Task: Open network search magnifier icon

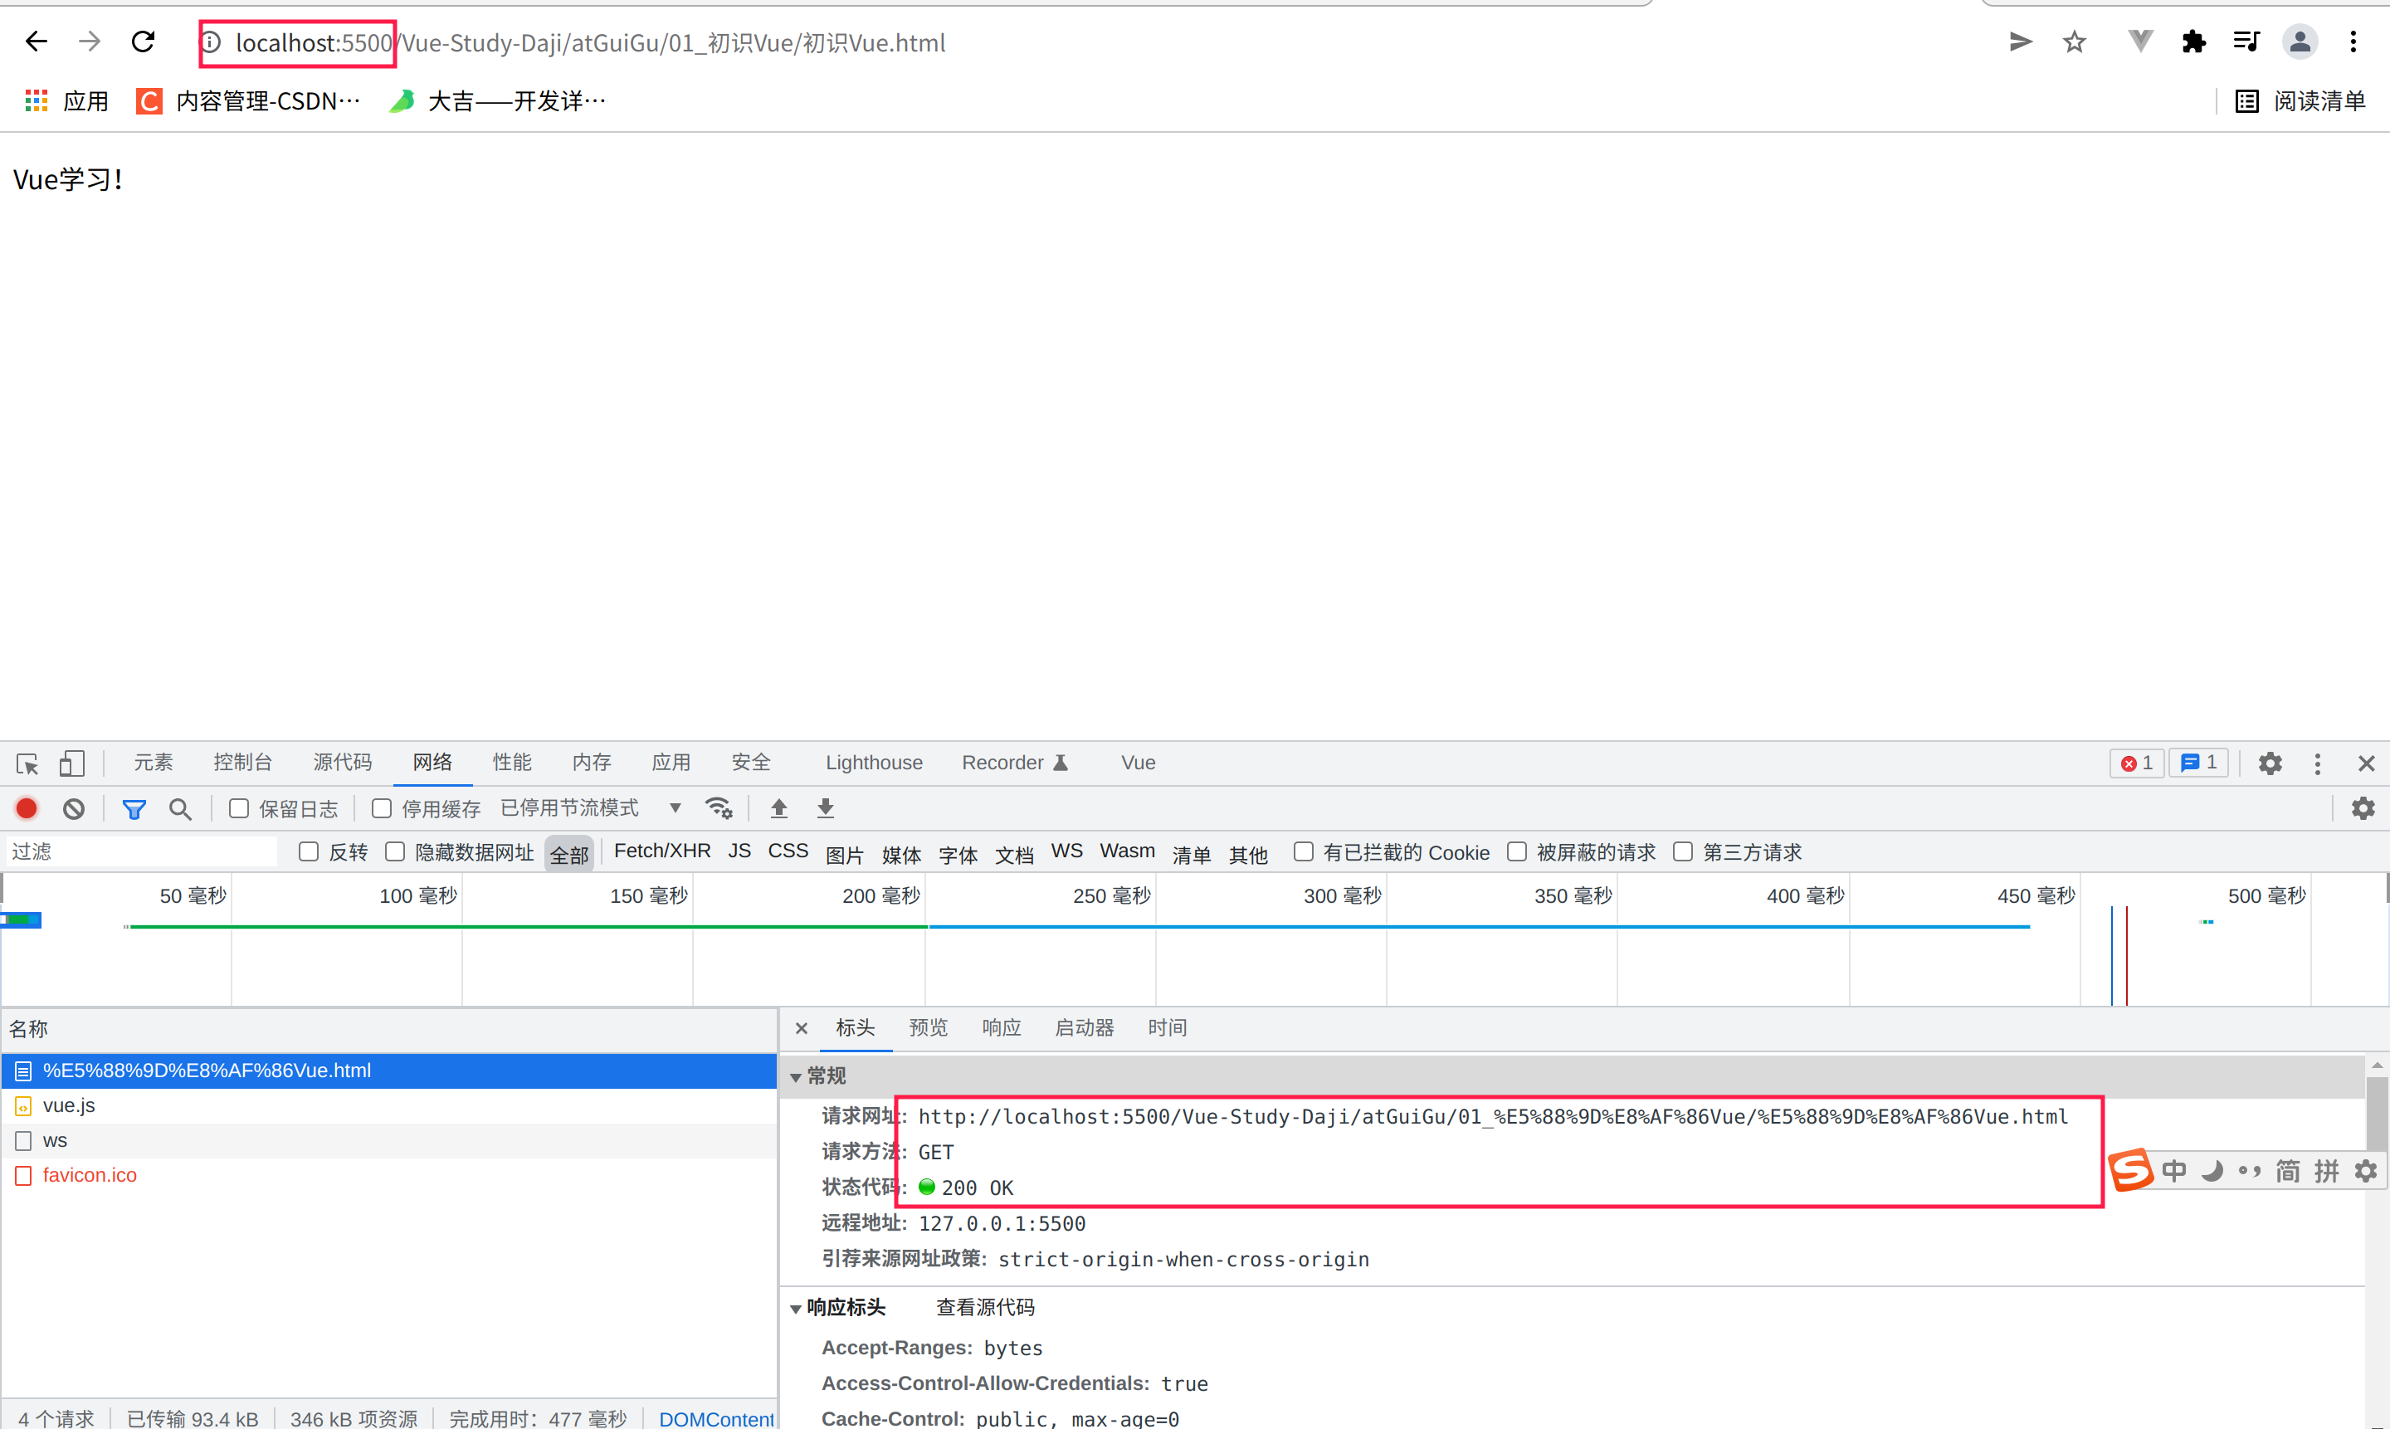Action: pos(180,809)
